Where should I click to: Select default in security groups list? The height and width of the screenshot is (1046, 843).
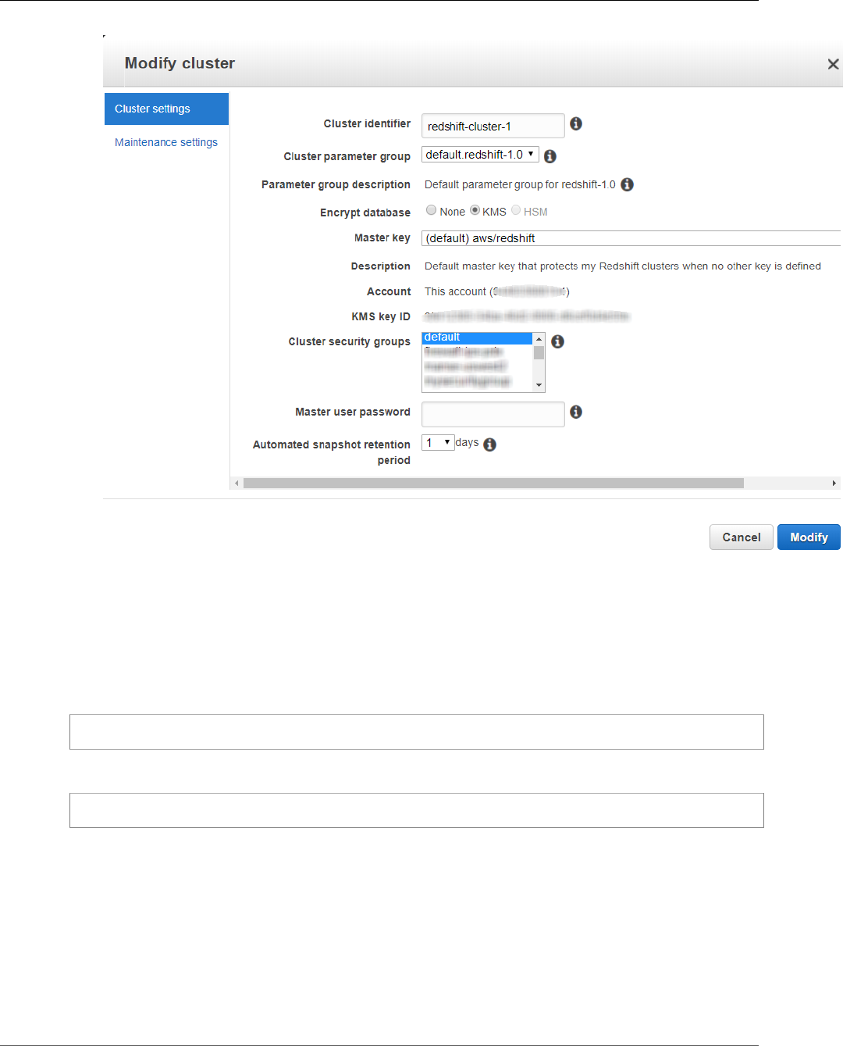tap(477, 337)
